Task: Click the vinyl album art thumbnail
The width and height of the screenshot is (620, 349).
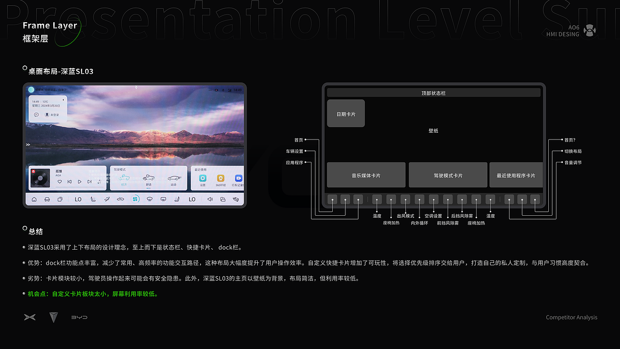Action: [x=40, y=178]
